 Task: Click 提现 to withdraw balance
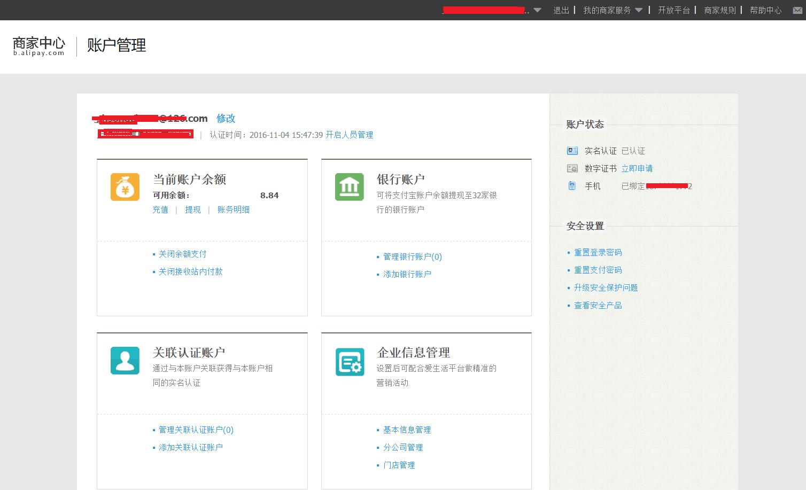coord(193,209)
